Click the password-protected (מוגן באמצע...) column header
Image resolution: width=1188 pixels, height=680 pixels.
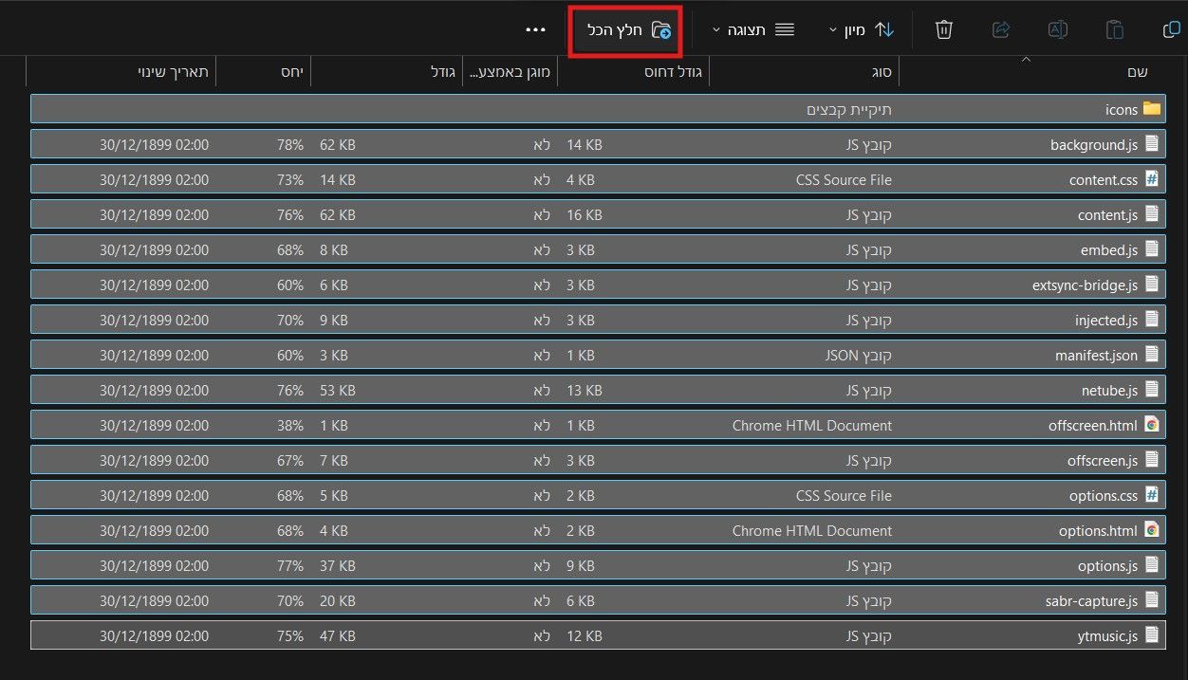(x=510, y=72)
